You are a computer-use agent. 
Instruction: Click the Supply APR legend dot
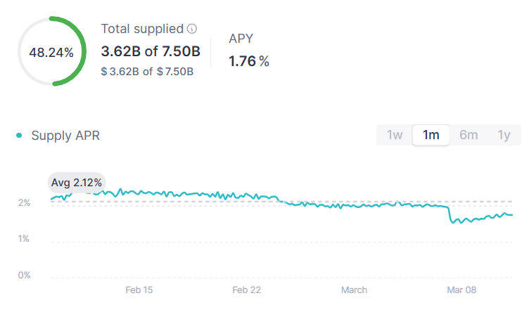(x=19, y=135)
